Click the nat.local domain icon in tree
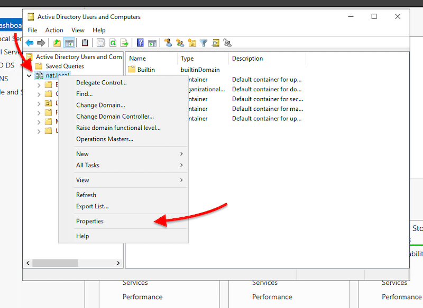This screenshot has height=308, width=423. click(x=39, y=75)
